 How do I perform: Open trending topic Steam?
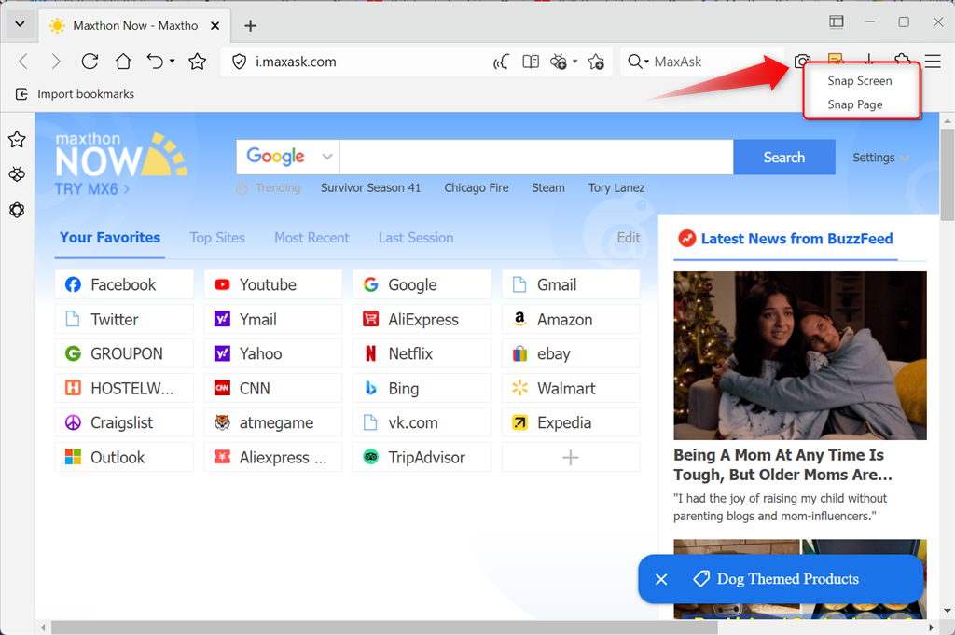(x=548, y=188)
